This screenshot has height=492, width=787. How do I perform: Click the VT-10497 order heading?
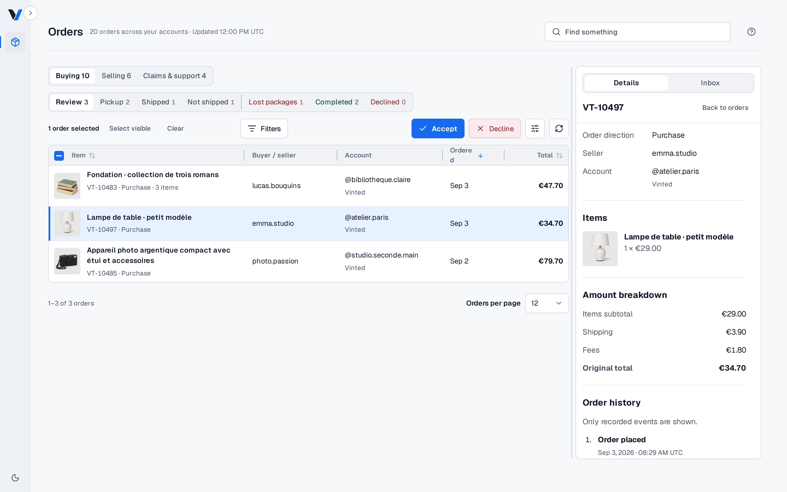603,107
